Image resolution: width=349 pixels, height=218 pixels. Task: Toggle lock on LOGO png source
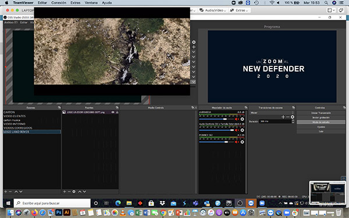coord(117,112)
